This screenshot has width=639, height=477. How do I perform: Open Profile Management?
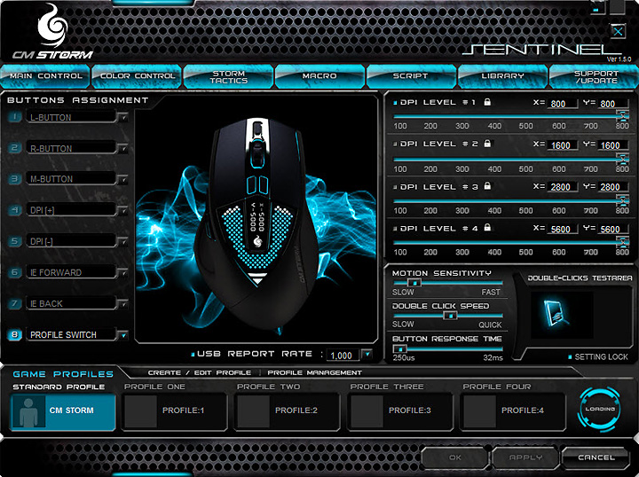(314, 372)
